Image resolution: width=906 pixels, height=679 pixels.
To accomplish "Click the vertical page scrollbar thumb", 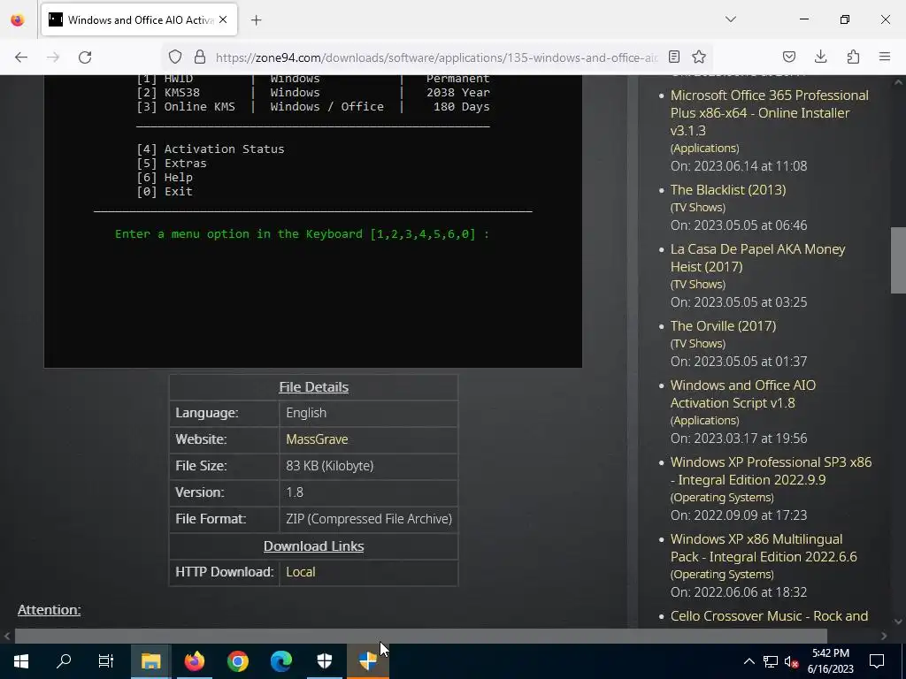I will pyautogui.click(x=898, y=261).
